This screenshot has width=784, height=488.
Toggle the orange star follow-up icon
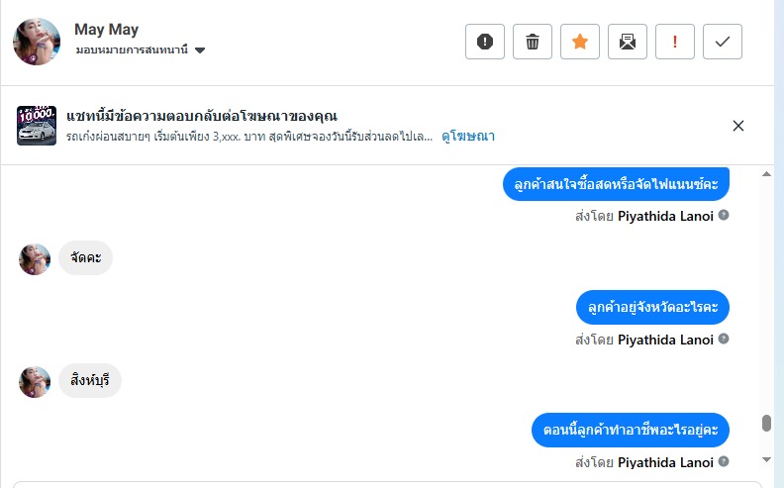point(580,42)
